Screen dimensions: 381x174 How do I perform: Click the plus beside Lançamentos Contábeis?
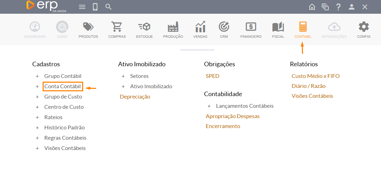tap(209, 106)
